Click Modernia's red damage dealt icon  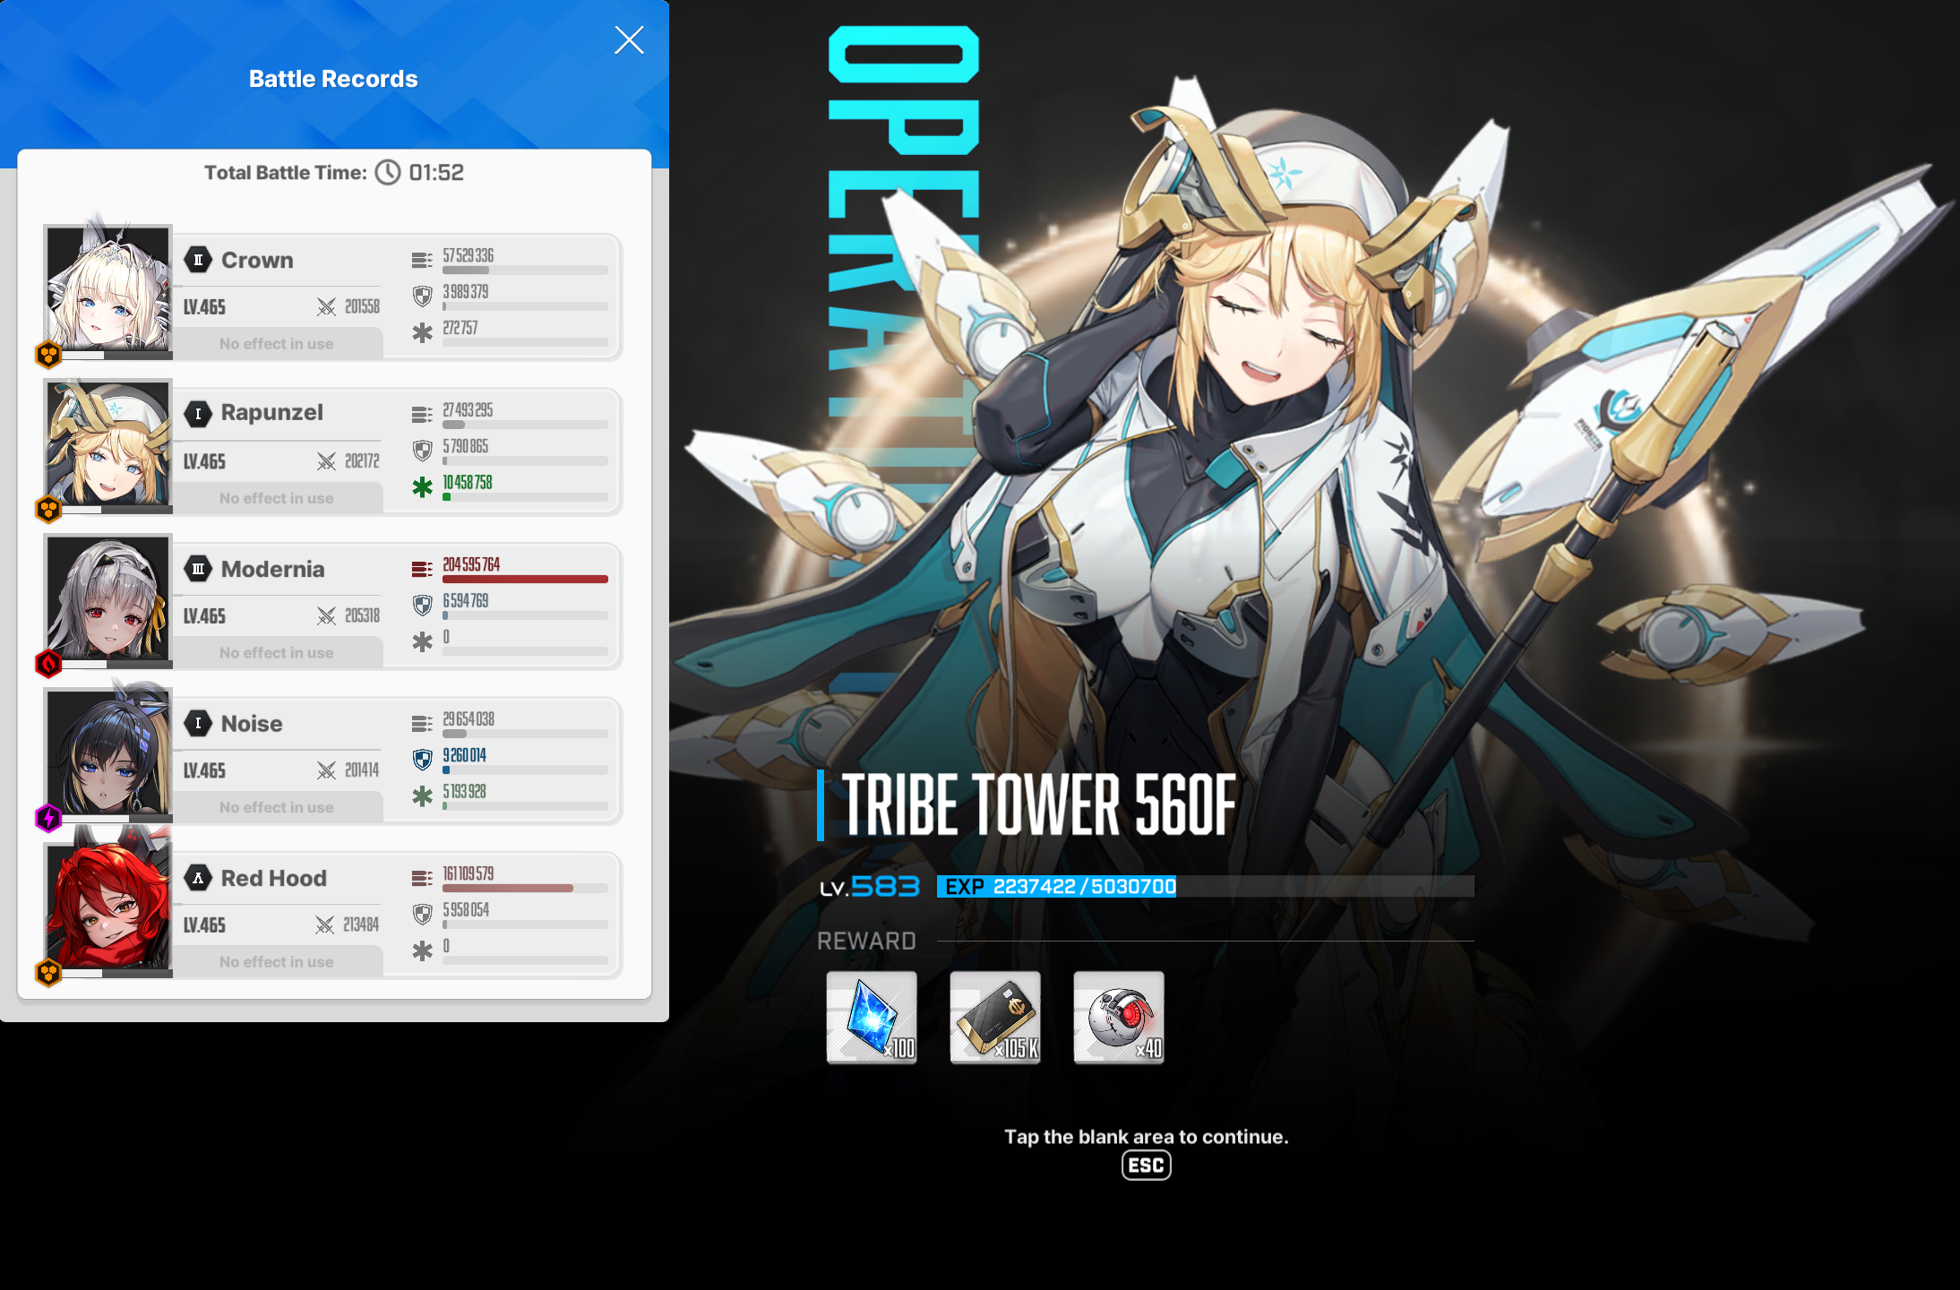tap(422, 569)
